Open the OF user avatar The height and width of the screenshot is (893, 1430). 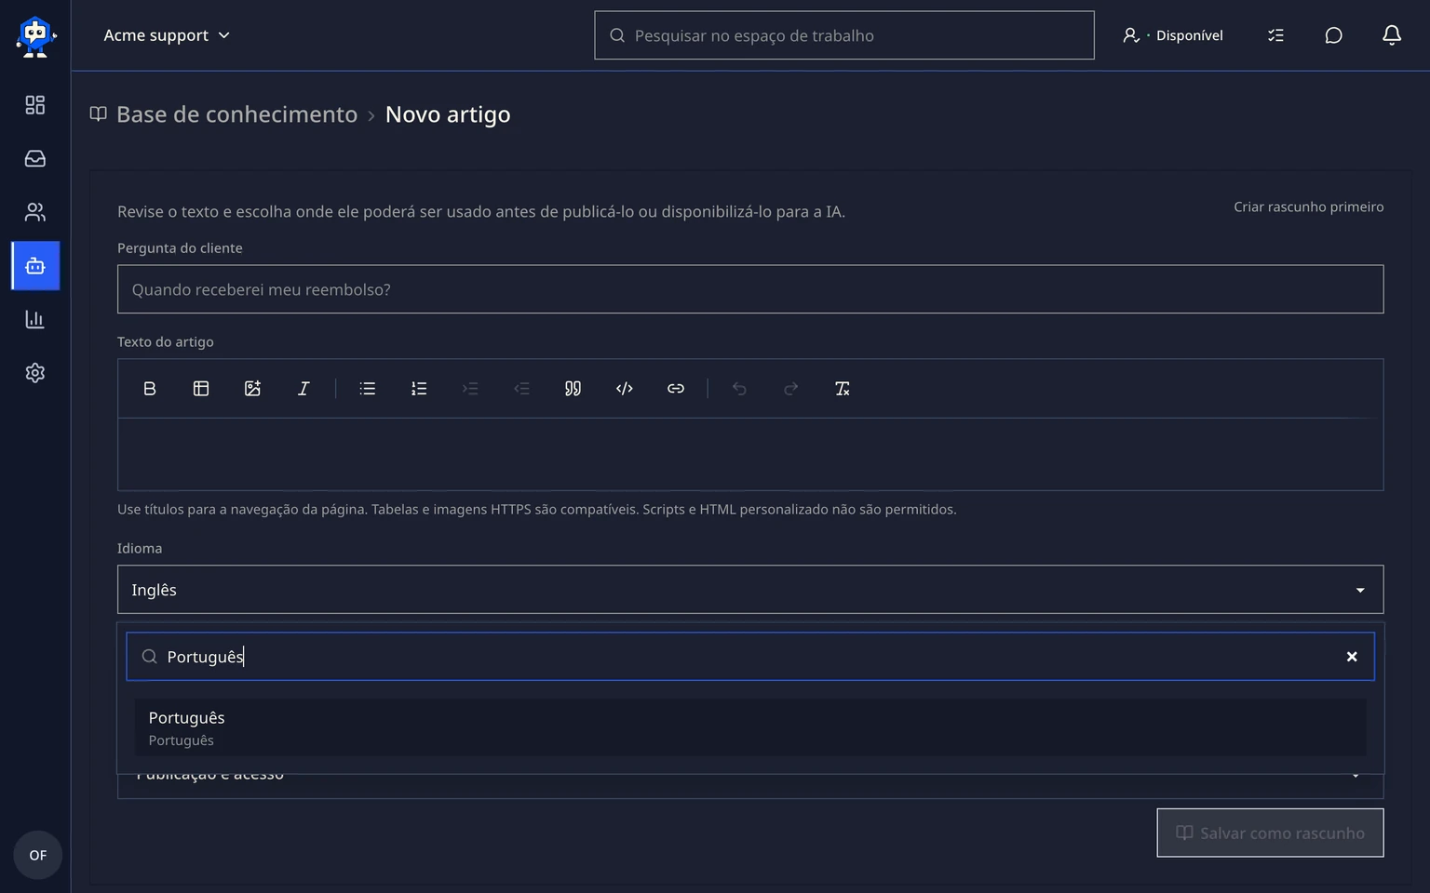pos(37,855)
